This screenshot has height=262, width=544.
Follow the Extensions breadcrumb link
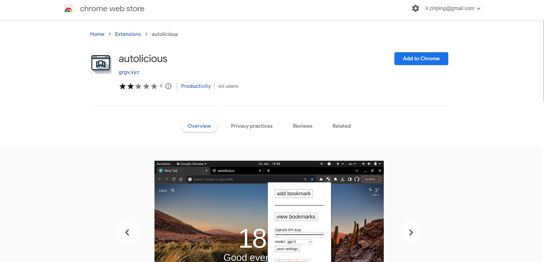click(128, 34)
